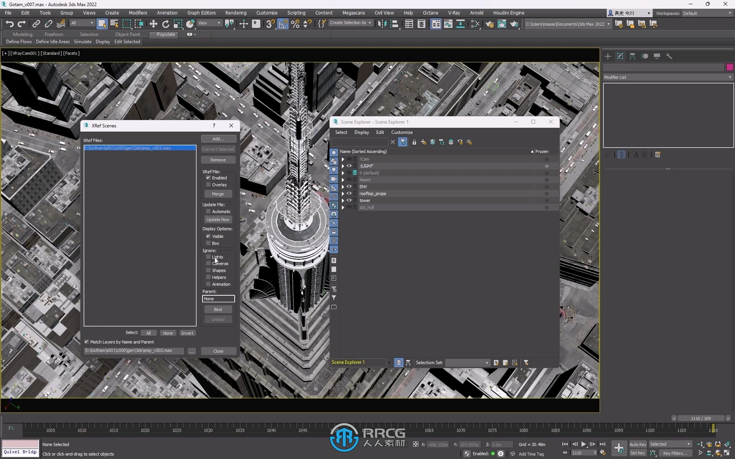Click the Update Now button
This screenshot has height=459, width=735.
(x=218, y=219)
